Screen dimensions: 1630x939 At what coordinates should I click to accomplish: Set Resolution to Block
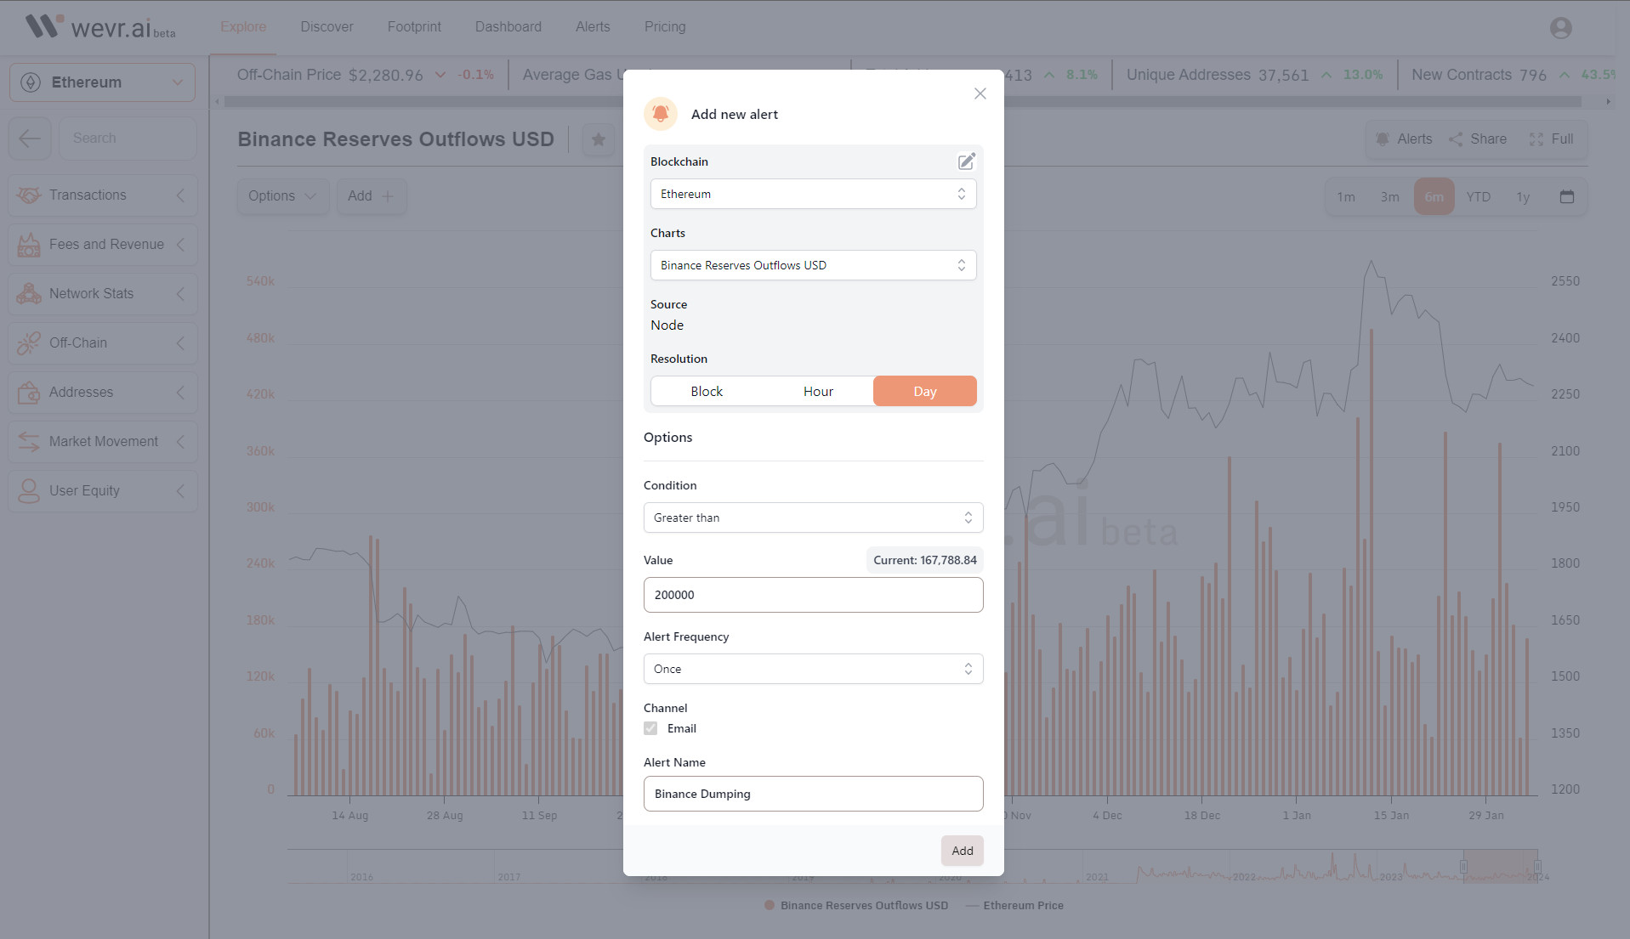[x=706, y=391]
